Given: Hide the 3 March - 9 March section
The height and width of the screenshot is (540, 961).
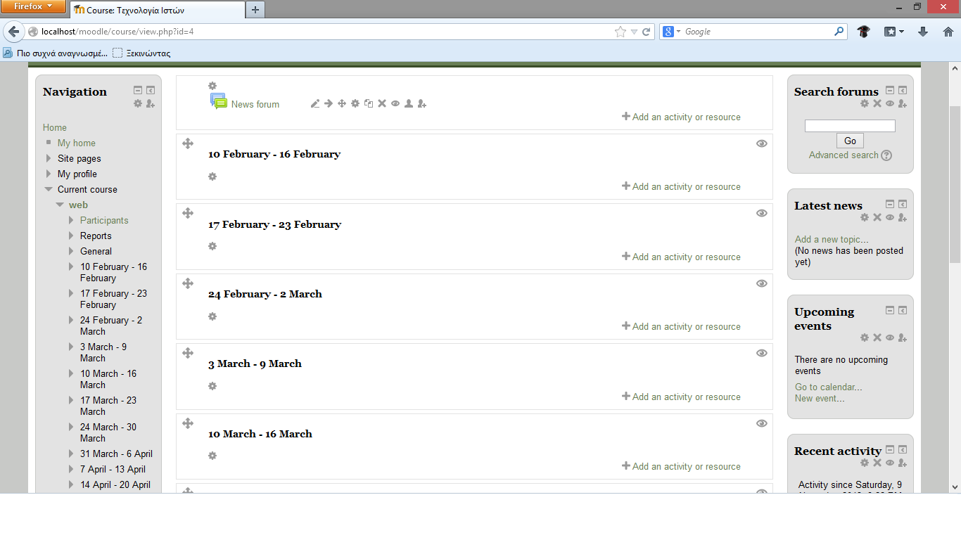Looking at the screenshot, I should tap(761, 353).
